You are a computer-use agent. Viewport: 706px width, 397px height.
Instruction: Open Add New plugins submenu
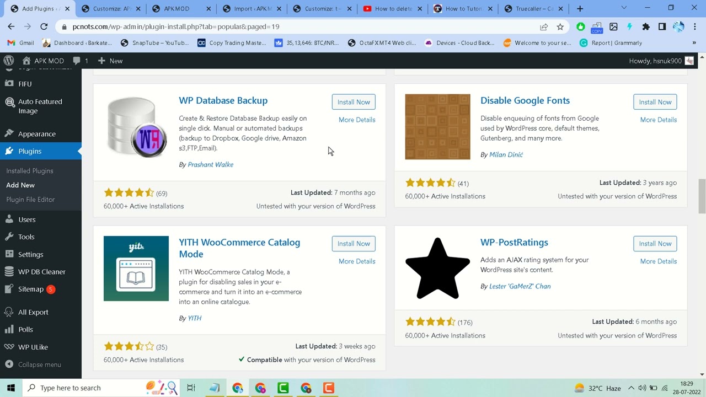coord(20,185)
